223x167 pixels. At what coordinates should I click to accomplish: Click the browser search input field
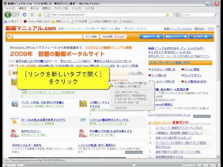coord(198,15)
